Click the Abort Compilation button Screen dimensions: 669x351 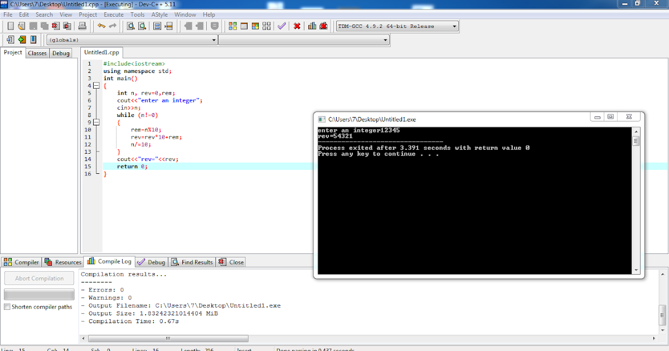(38, 278)
